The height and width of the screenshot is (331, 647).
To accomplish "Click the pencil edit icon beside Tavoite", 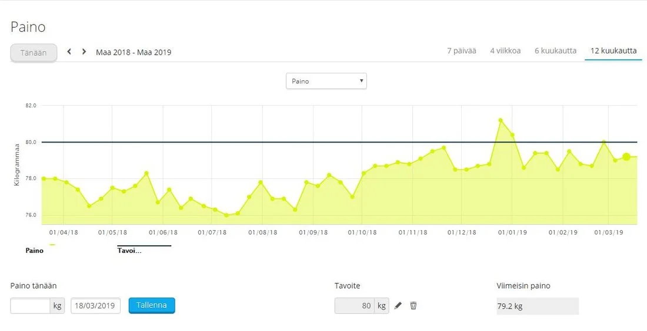I will click(398, 306).
